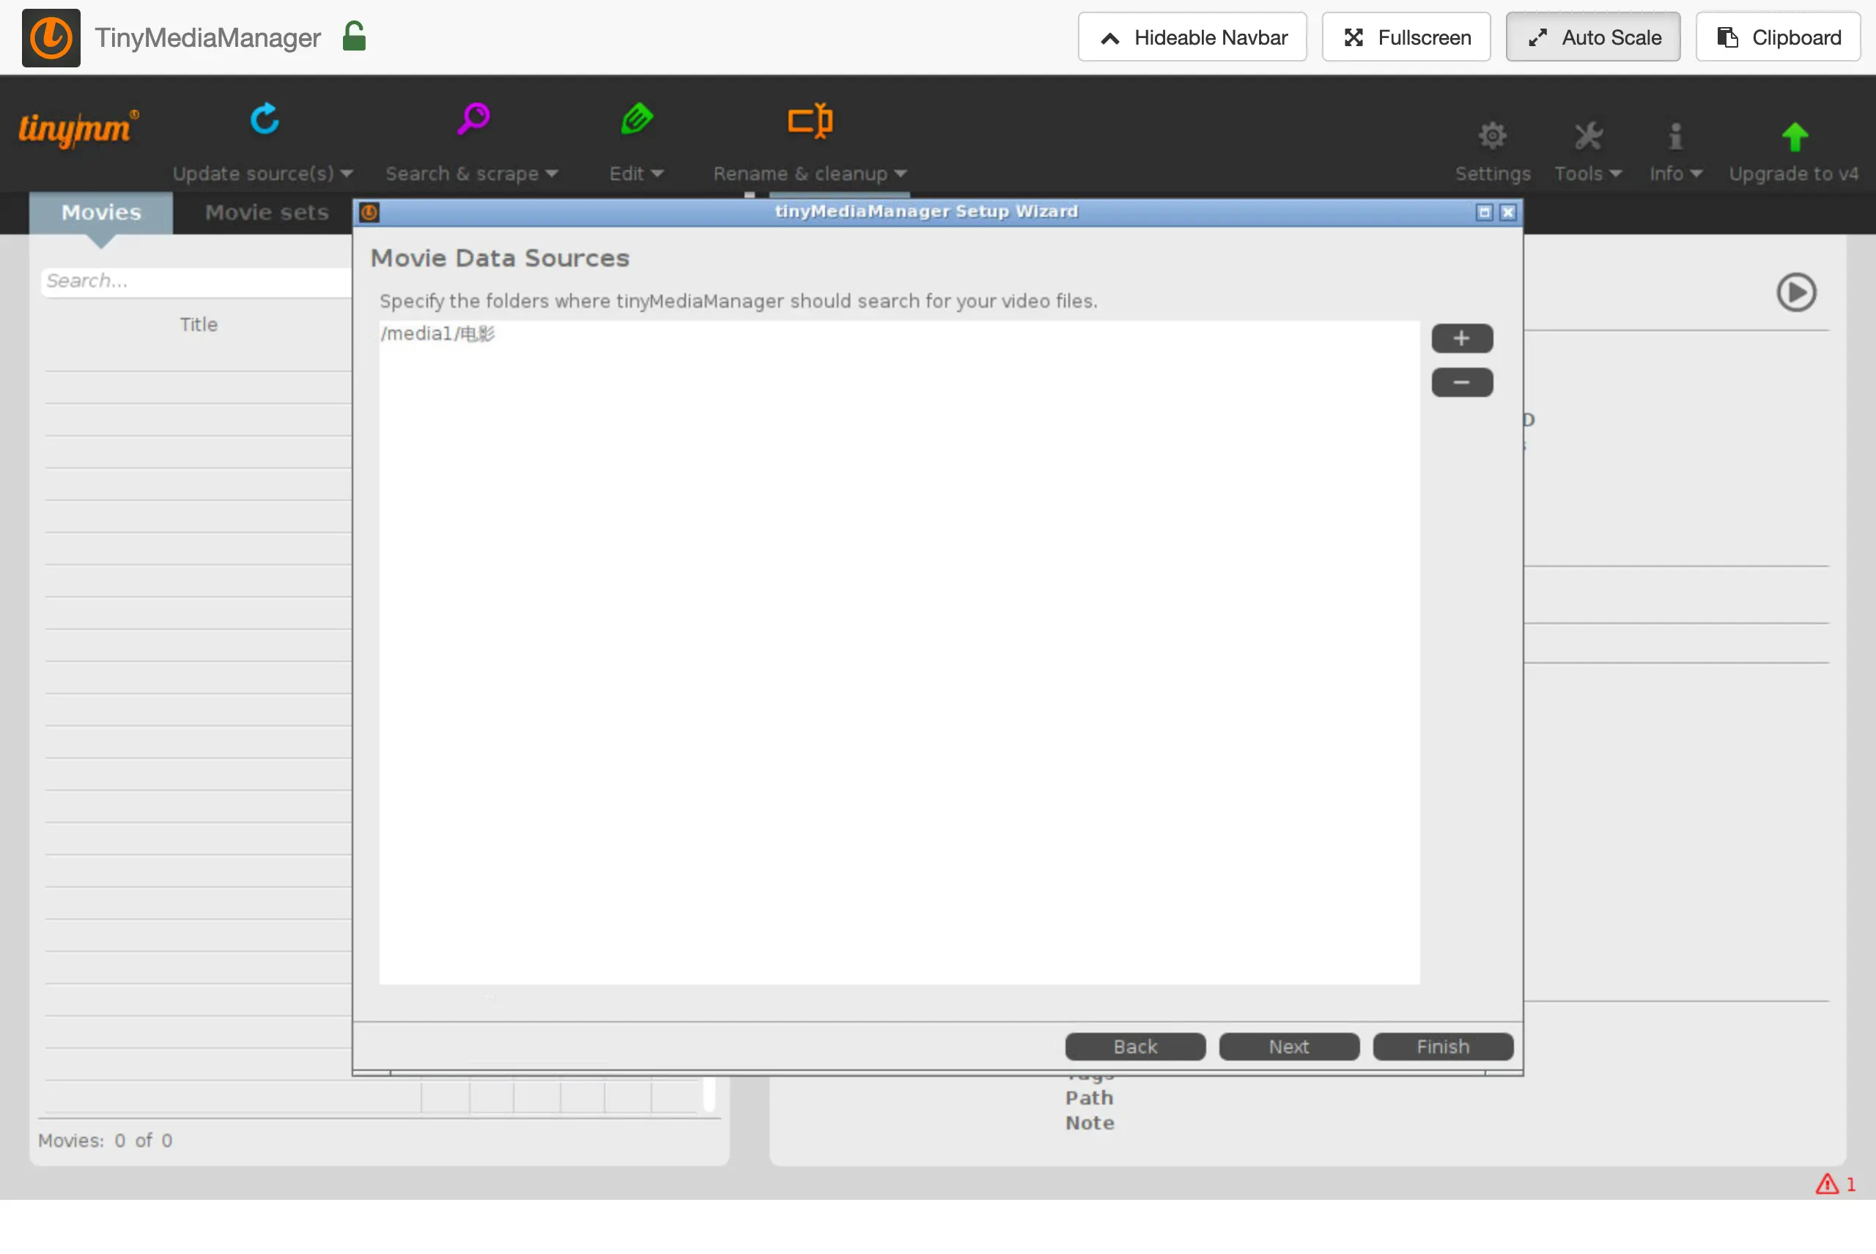
Task: Enter Fullscreen mode
Action: tap(1406, 37)
